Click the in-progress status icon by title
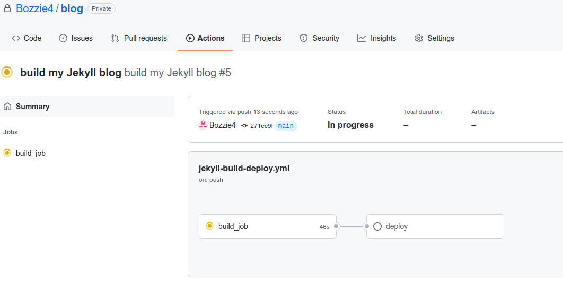Screen dimensions: 563x308 click(7, 72)
